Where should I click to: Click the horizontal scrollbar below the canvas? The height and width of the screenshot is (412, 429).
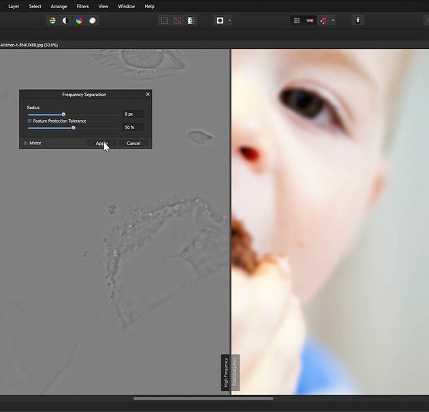click(204, 398)
